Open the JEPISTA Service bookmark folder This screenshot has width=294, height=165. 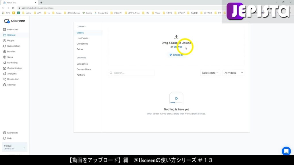click(72, 13)
